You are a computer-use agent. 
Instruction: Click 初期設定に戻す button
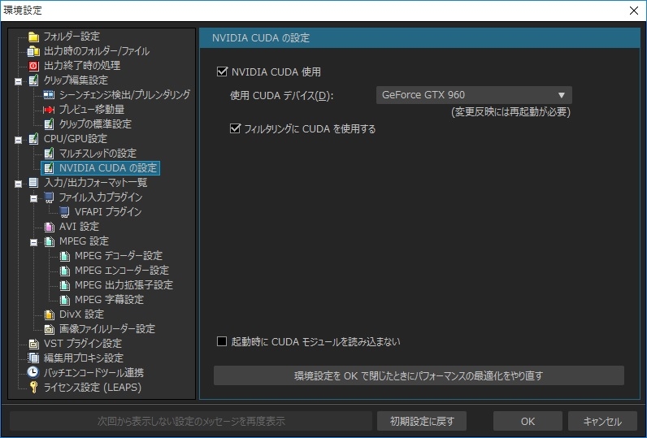pyautogui.click(x=422, y=421)
